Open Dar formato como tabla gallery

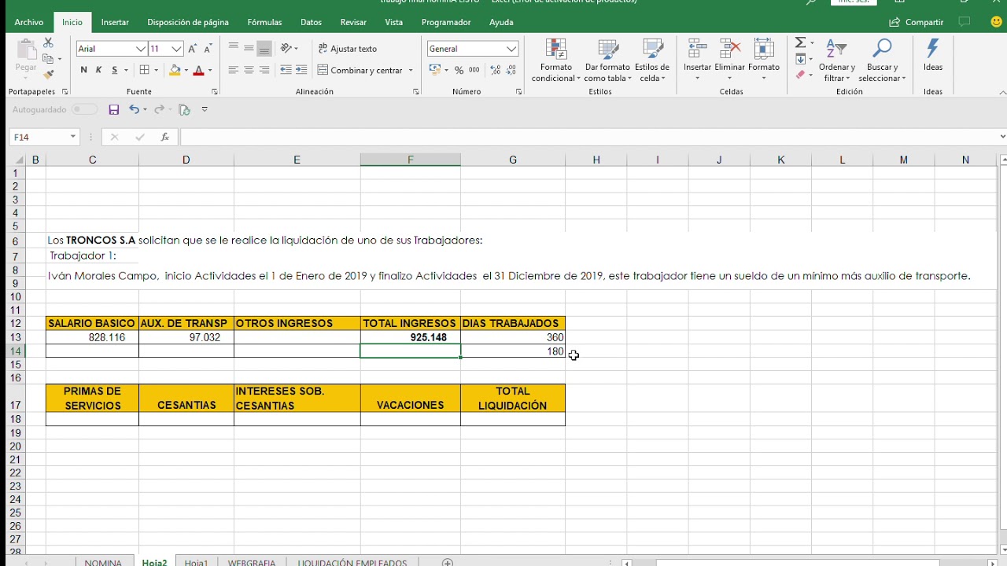click(608, 61)
